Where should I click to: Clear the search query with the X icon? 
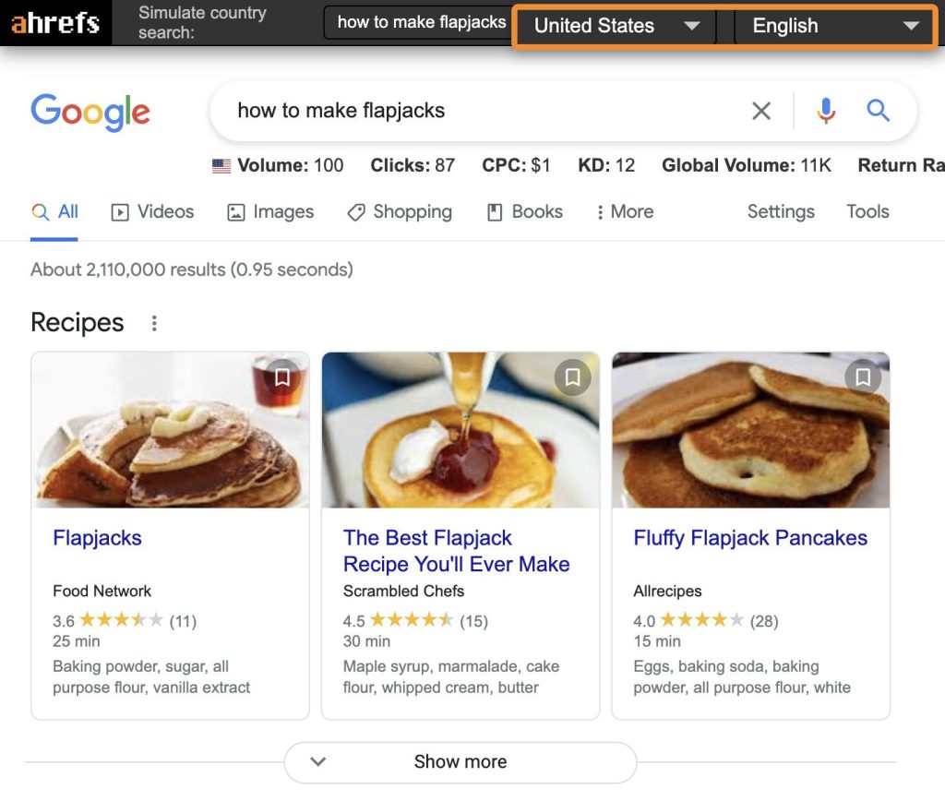761,111
